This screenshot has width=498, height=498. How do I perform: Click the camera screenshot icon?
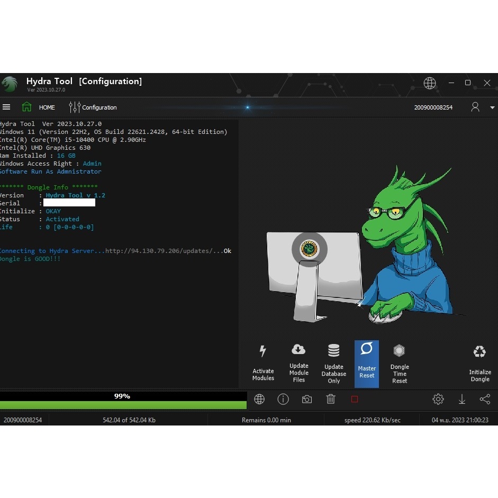click(x=307, y=400)
